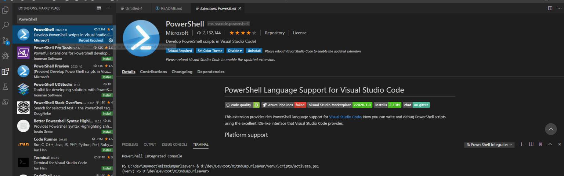Image resolution: width=564 pixels, height=176 pixels.
Task: Click manage gear on PowerShell extension
Action: (x=111, y=40)
